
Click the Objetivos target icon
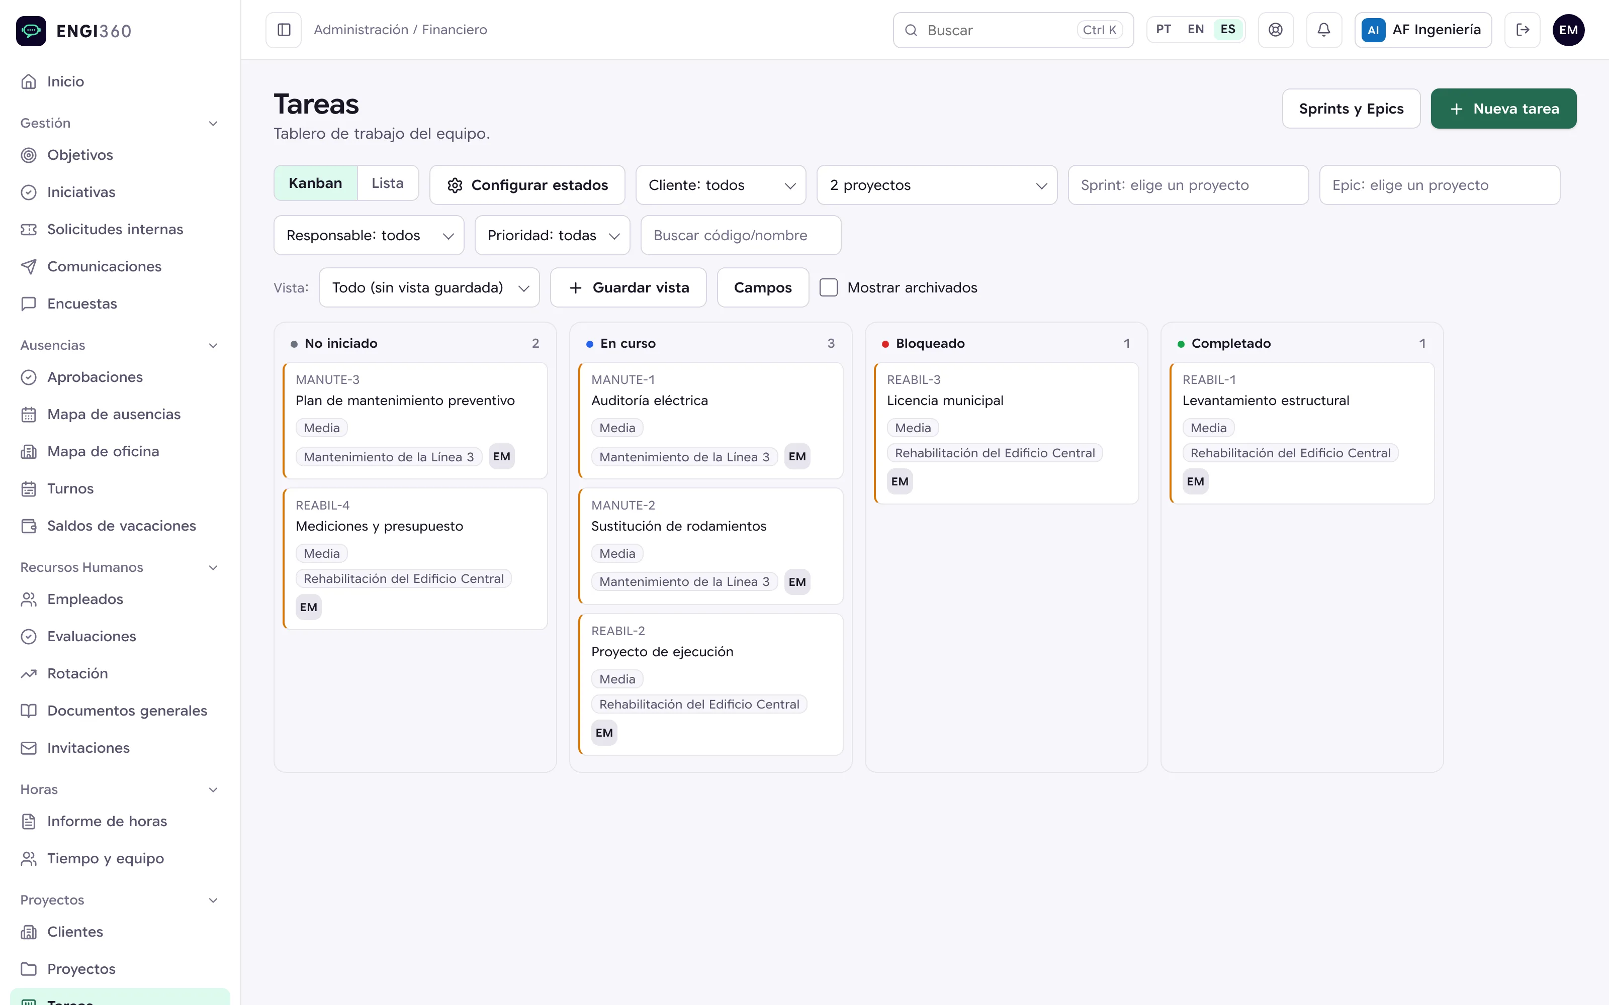29,155
